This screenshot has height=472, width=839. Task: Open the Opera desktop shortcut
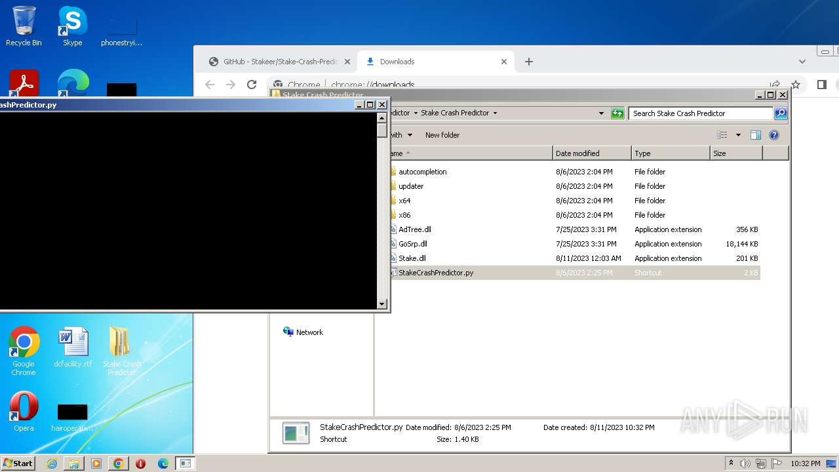24,412
